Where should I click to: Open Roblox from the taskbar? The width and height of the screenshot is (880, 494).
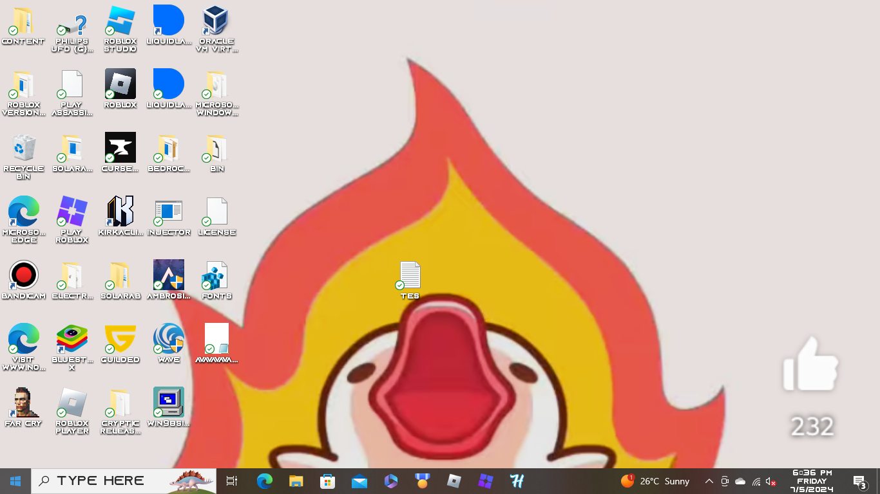point(454,481)
